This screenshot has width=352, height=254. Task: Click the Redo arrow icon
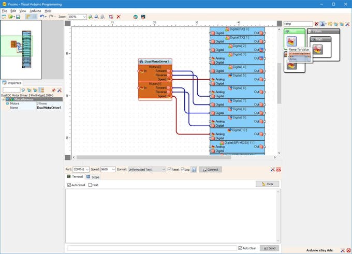click(x=51, y=17)
